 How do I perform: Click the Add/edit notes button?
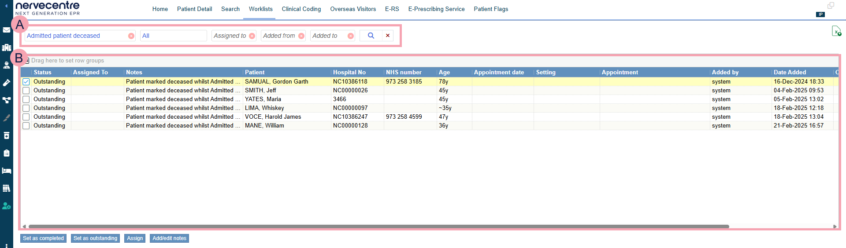tap(169, 238)
